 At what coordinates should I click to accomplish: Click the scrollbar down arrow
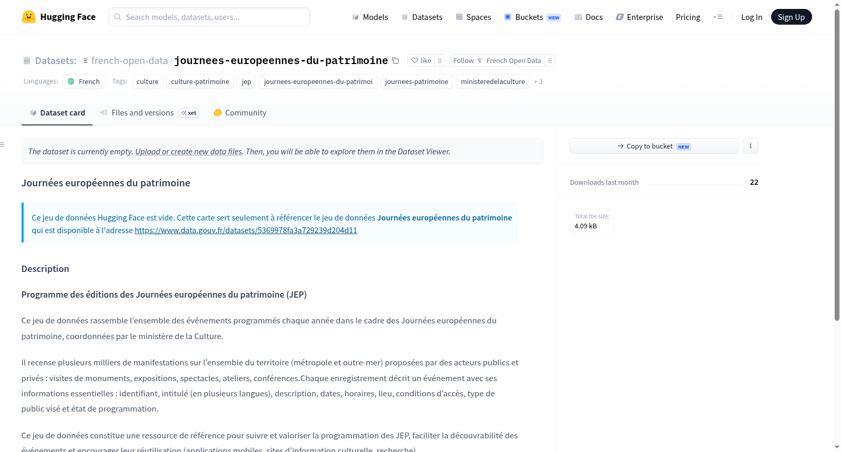(837, 448)
